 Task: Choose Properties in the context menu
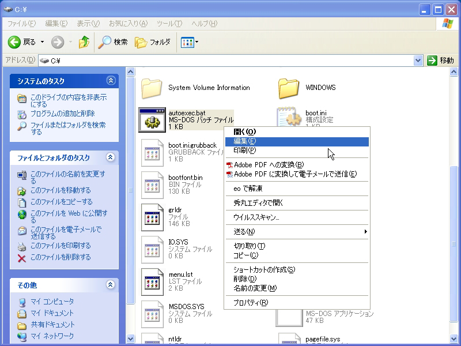[x=250, y=302]
